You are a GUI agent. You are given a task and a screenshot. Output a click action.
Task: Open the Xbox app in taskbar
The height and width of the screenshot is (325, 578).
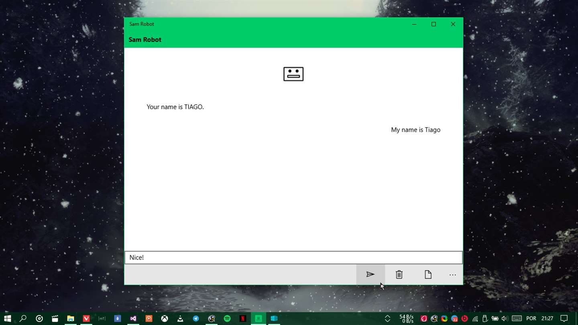point(165,319)
